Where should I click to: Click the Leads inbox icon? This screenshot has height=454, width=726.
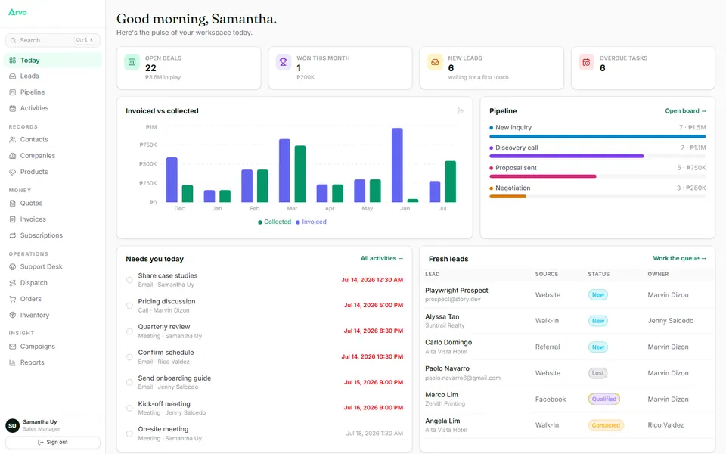(13, 76)
